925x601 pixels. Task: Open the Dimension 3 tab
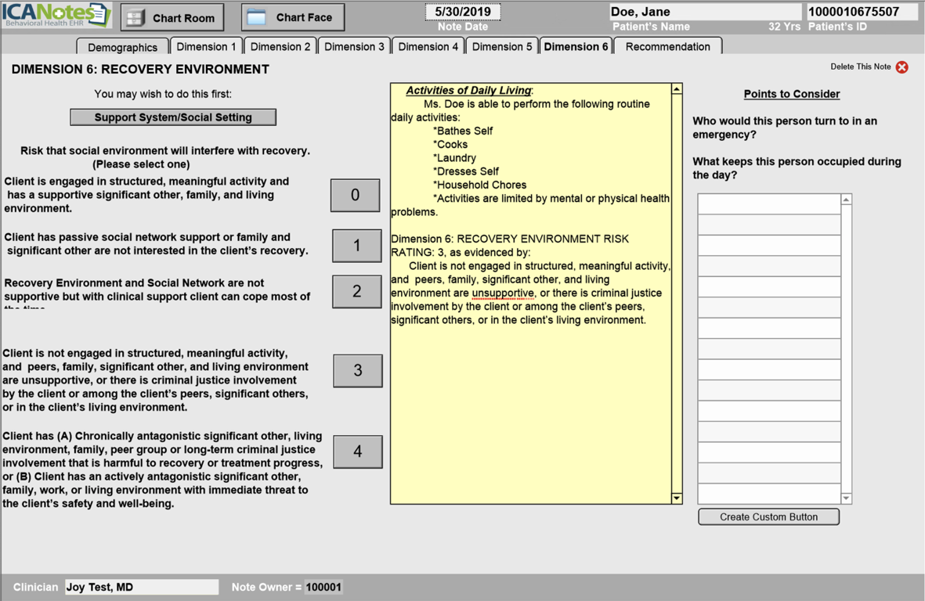(x=354, y=47)
